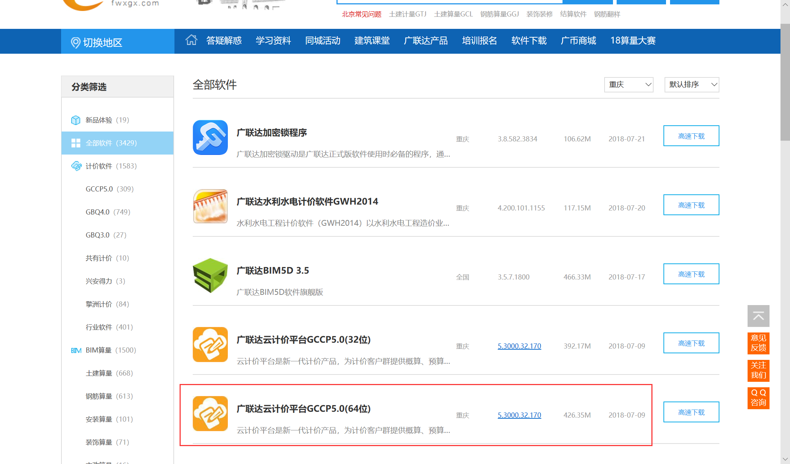Select 钢筋算量 (613) category
This screenshot has height=464, width=790.
click(109, 396)
